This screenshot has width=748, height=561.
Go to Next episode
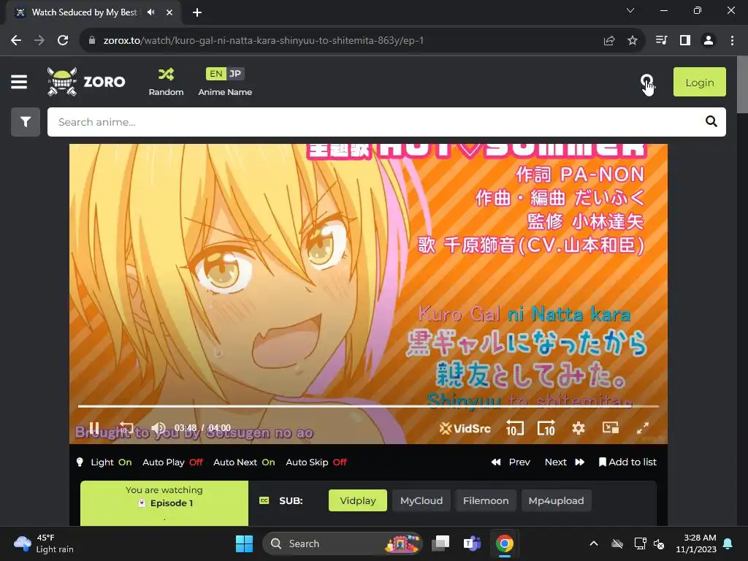point(565,462)
